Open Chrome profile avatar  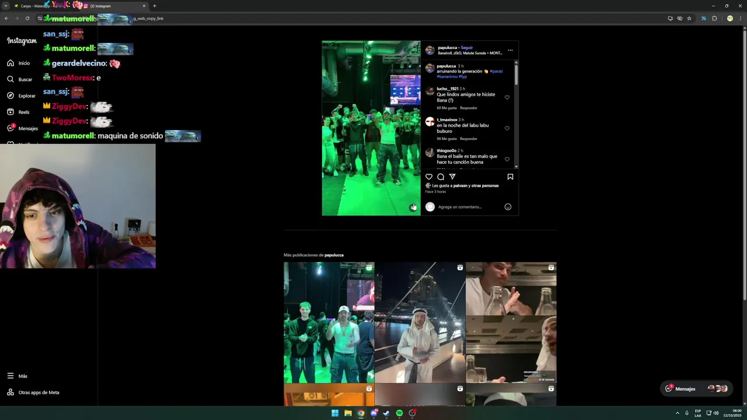click(x=729, y=18)
